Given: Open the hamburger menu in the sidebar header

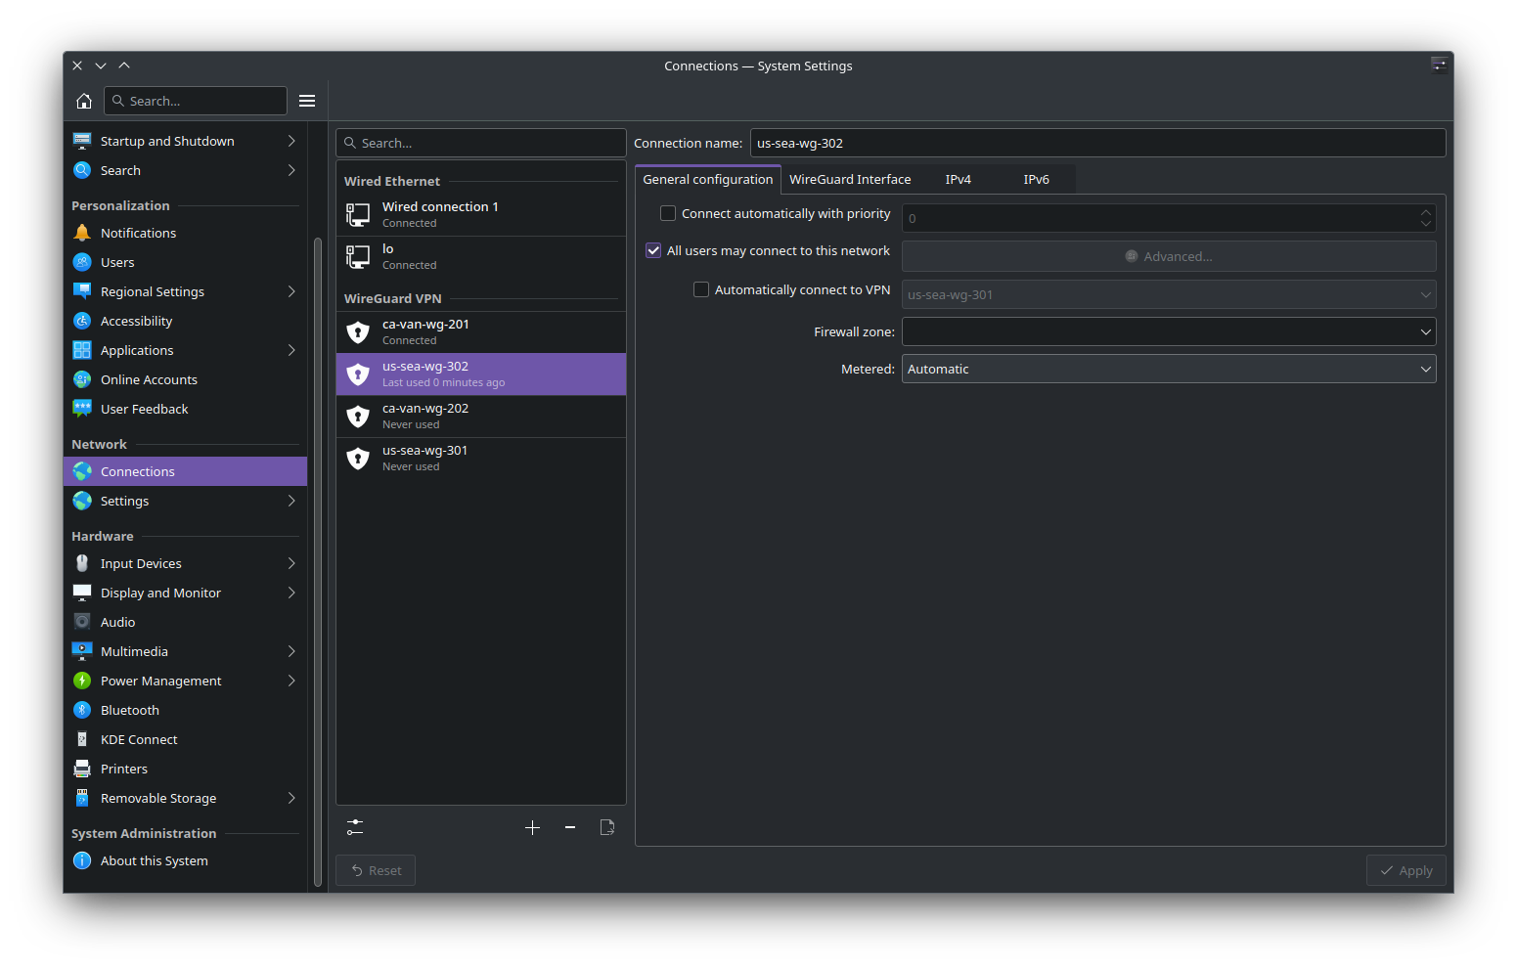Looking at the screenshot, I should [x=307, y=101].
